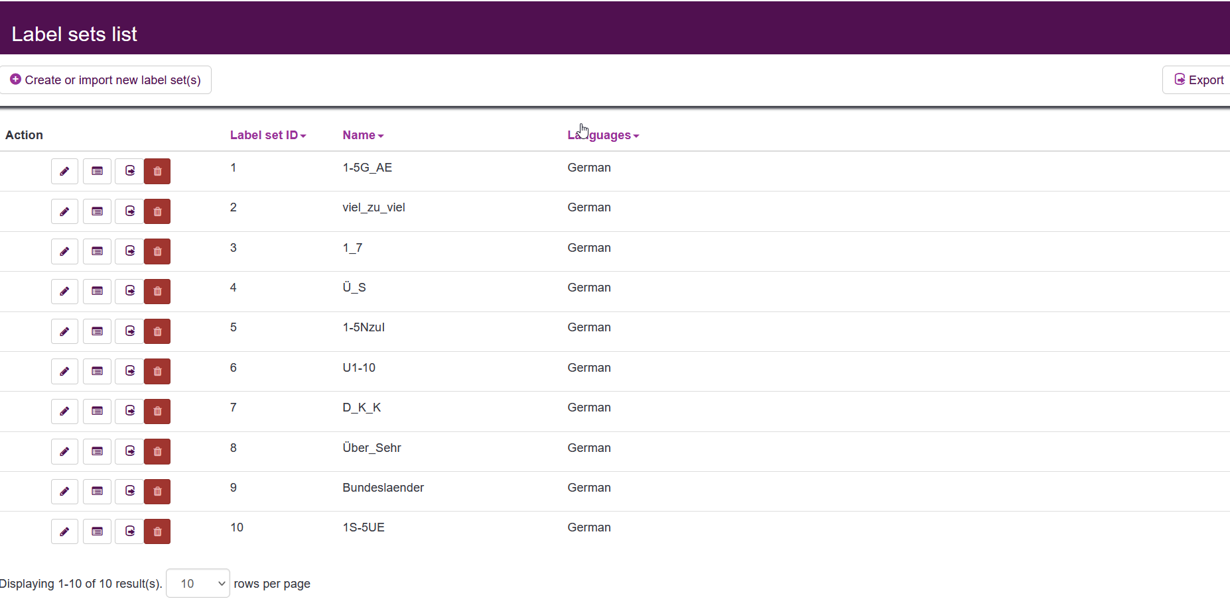Screen dimensions: 1230x605
Task: Delete the 1_7 label set
Action: click(157, 251)
